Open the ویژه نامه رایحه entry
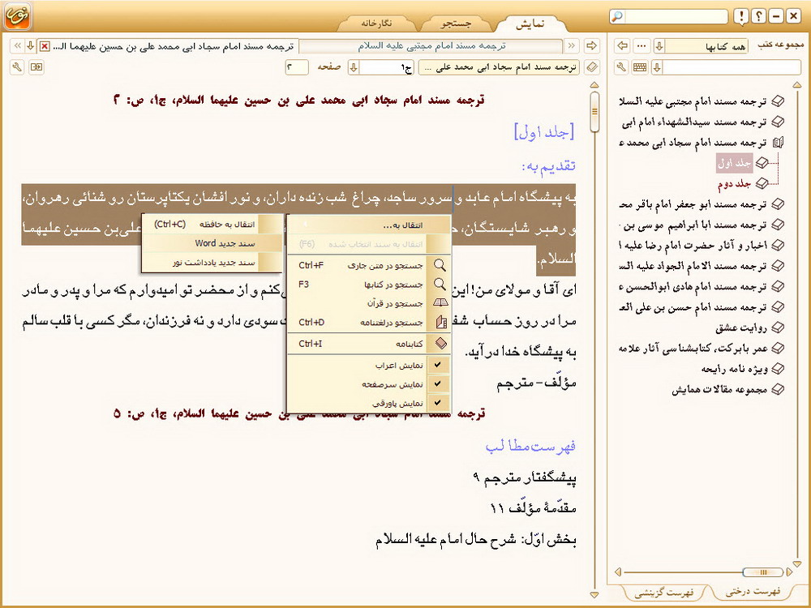Image resolution: width=811 pixels, height=608 pixels. [x=735, y=369]
